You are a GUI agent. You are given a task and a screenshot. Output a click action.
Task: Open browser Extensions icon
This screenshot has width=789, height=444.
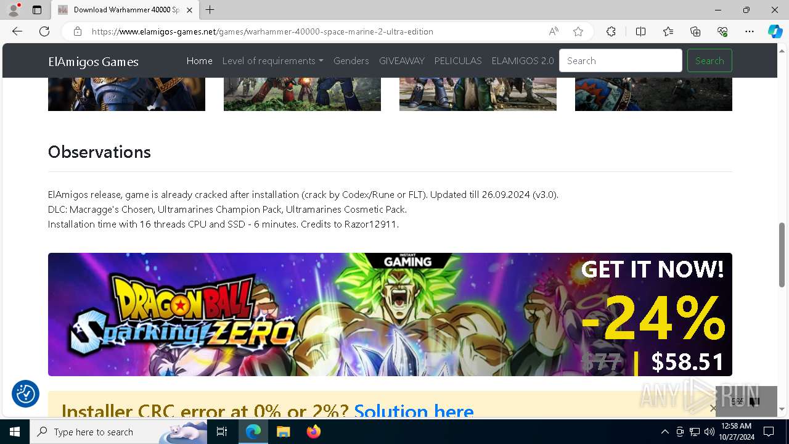(611, 31)
